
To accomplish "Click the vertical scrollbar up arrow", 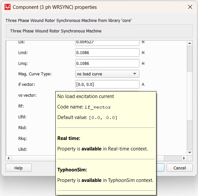I will tap(189, 44).
